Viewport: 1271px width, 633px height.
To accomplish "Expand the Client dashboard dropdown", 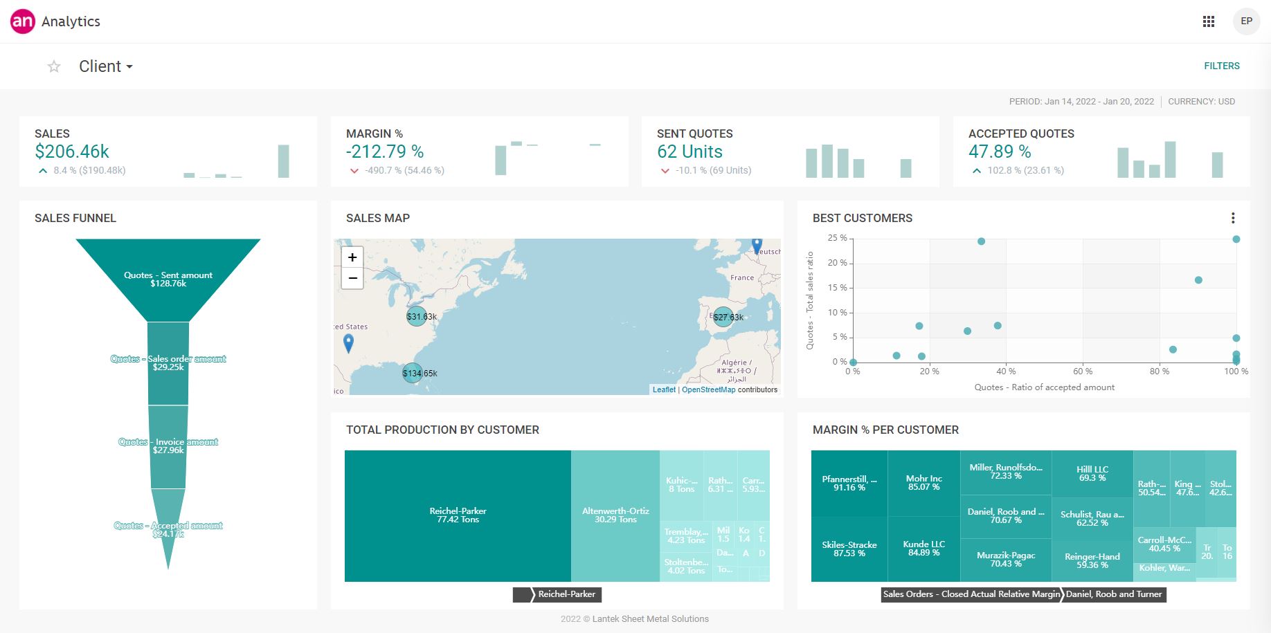I will (x=105, y=66).
